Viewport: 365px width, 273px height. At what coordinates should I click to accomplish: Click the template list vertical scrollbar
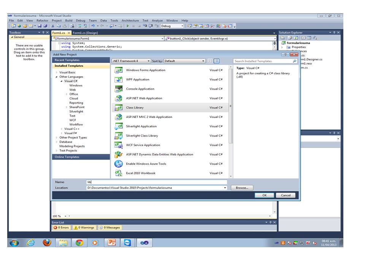point(231,106)
